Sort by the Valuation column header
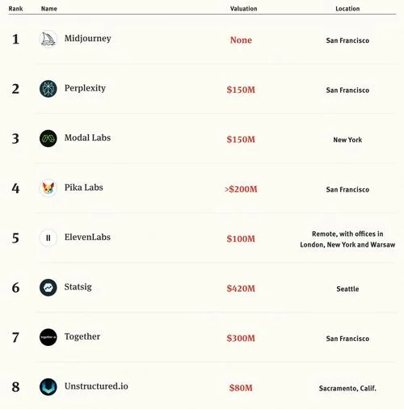The width and height of the screenshot is (404, 409). pos(243,9)
